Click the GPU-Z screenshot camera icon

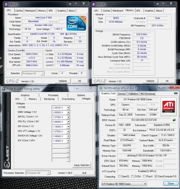[176, 94]
